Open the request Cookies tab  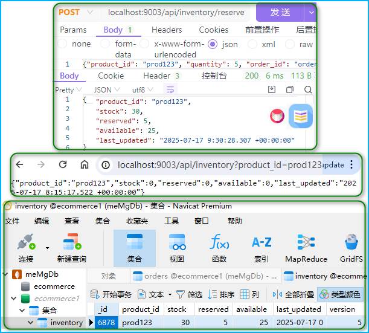(213, 30)
